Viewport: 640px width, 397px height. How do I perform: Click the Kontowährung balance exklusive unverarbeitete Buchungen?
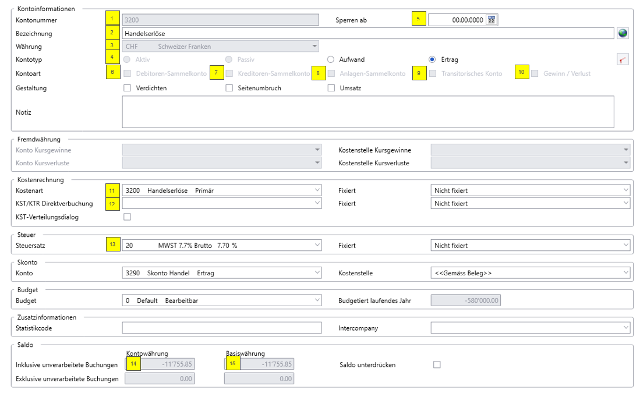(x=160, y=378)
